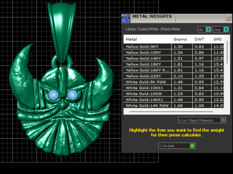This screenshot has width=233, height=174.
Task: Select the Yellow Gold:18KY row
Action: coord(174,64)
